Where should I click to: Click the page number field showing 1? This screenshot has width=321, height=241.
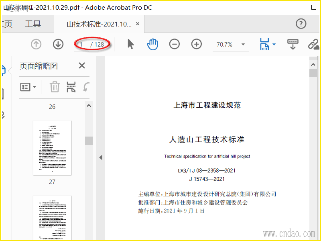click(81, 44)
